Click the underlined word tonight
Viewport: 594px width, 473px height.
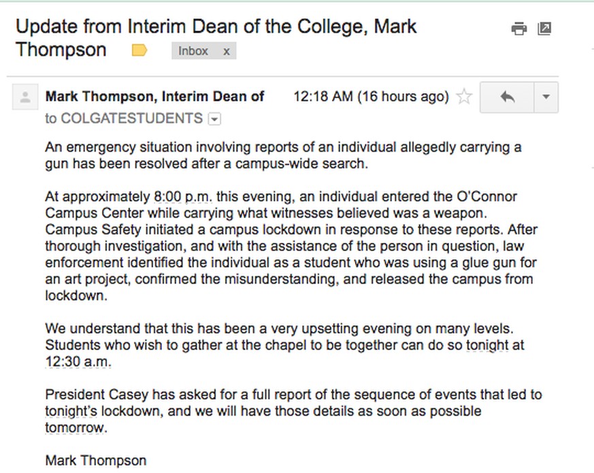[x=487, y=345]
